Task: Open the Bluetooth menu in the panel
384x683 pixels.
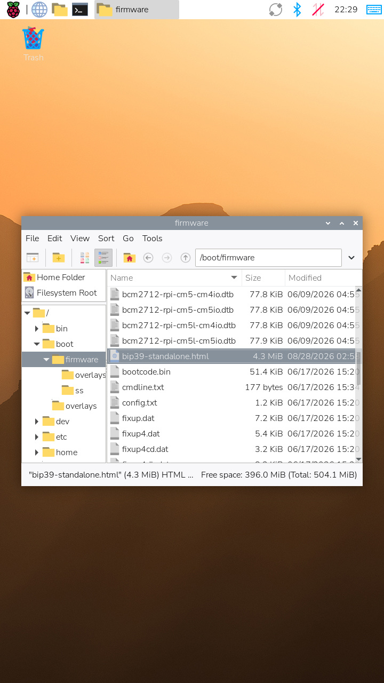Action: [297, 10]
